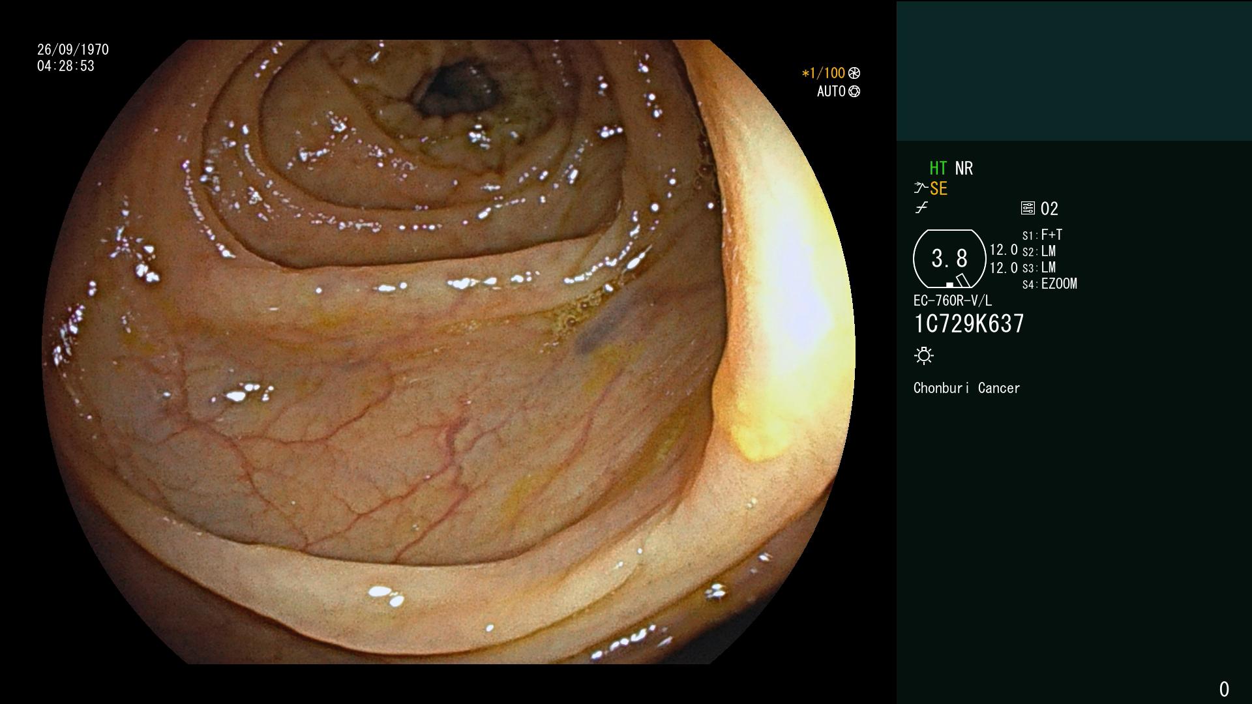Select the date 26/09/1970

pyautogui.click(x=73, y=50)
